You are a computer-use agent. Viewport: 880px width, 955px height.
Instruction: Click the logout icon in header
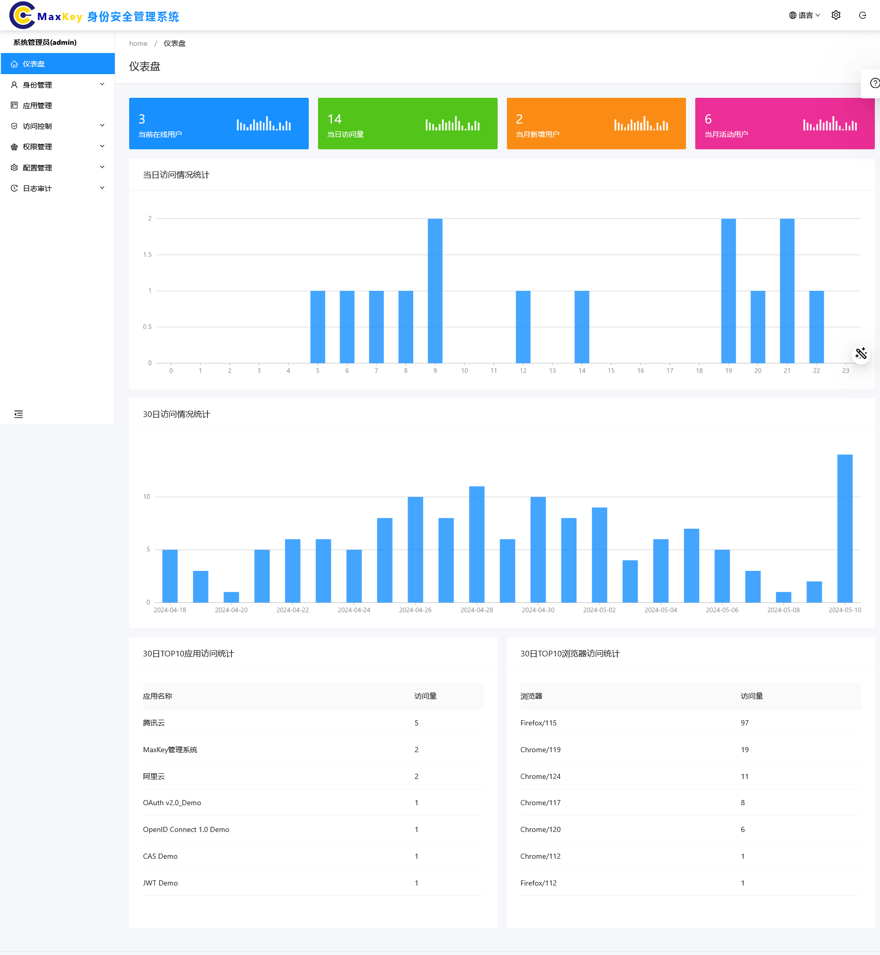[x=863, y=15]
